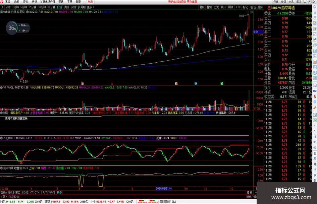
Task: Click the 减 event marker on chart axis
Action: click(222, 83)
